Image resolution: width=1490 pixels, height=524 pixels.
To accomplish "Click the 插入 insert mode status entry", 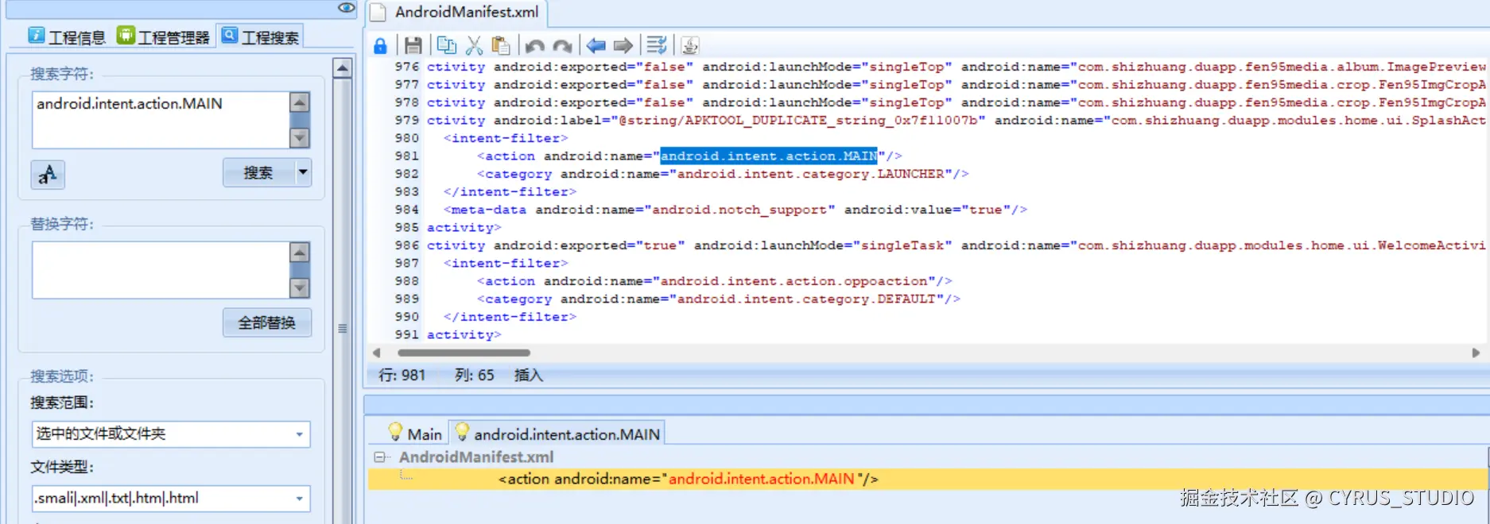I will click(528, 375).
